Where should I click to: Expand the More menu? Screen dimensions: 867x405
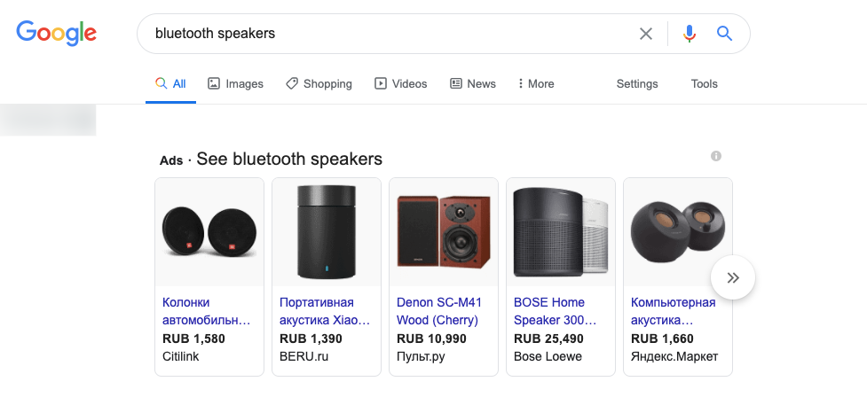click(536, 84)
